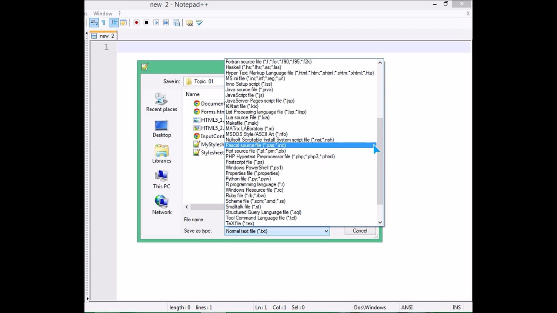Click the ABC spell check icon
Image resolution: width=557 pixels, height=313 pixels.
pos(200,23)
